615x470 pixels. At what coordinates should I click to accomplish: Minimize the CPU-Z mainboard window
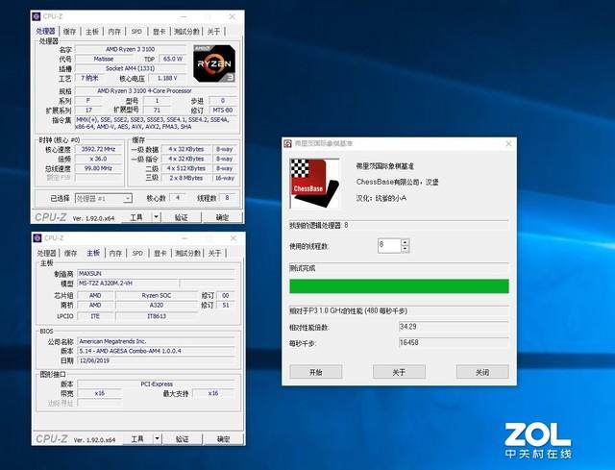coord(184,238)
